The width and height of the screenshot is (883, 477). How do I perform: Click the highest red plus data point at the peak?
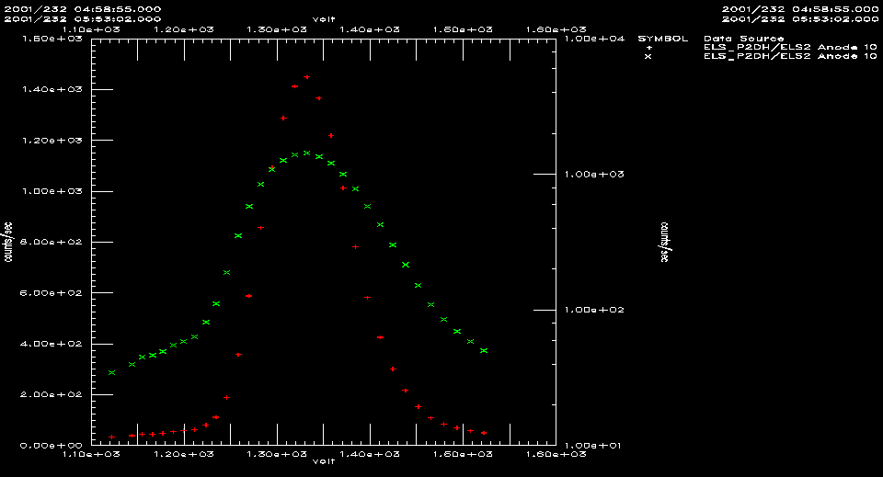pyautogui.click(x=307, y=77)
